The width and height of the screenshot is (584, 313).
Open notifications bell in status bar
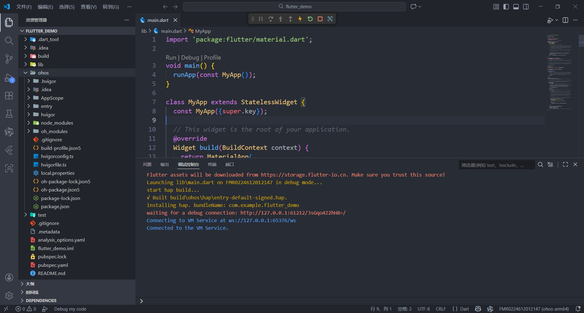578,309
